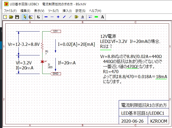The width and height of the screenshot is (172, 128).
Task: Select the arrow Selector tool
Action: [25, 17]
